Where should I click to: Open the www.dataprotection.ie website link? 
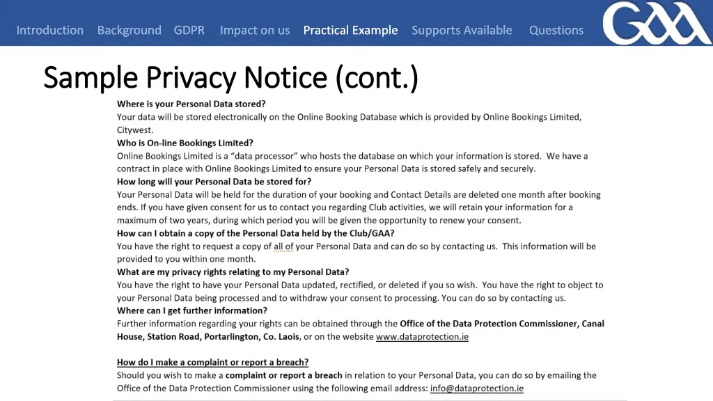pos(422,337)
